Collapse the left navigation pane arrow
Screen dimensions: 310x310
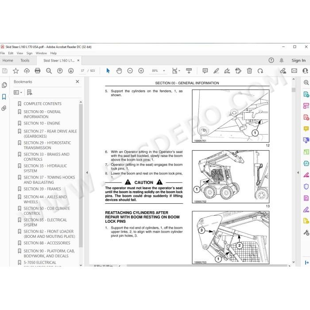point(87,172)
